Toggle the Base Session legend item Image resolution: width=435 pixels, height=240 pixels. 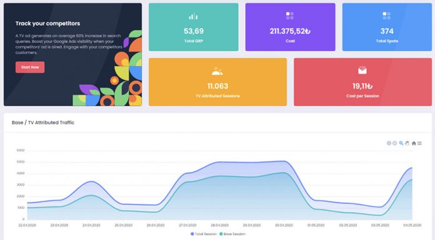click(232, 234)
